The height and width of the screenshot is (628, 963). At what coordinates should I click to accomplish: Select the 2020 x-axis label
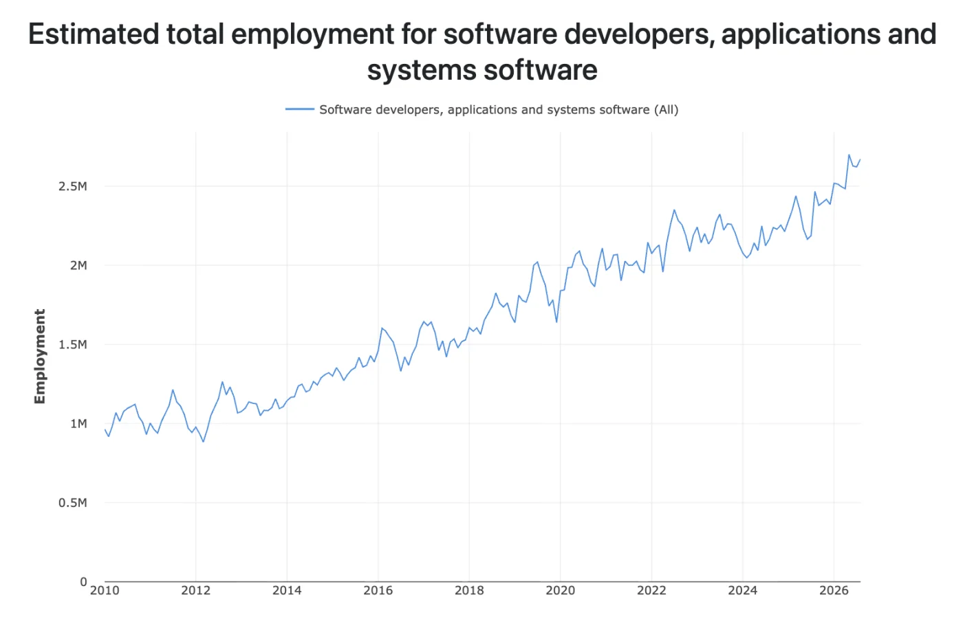[560, 590]
